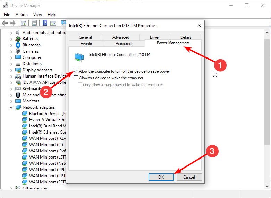Switch to the Details tab
271x198 pixels.
[x=186, y=37]
